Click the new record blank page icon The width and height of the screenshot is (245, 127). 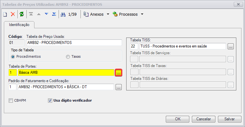(5, 14)
